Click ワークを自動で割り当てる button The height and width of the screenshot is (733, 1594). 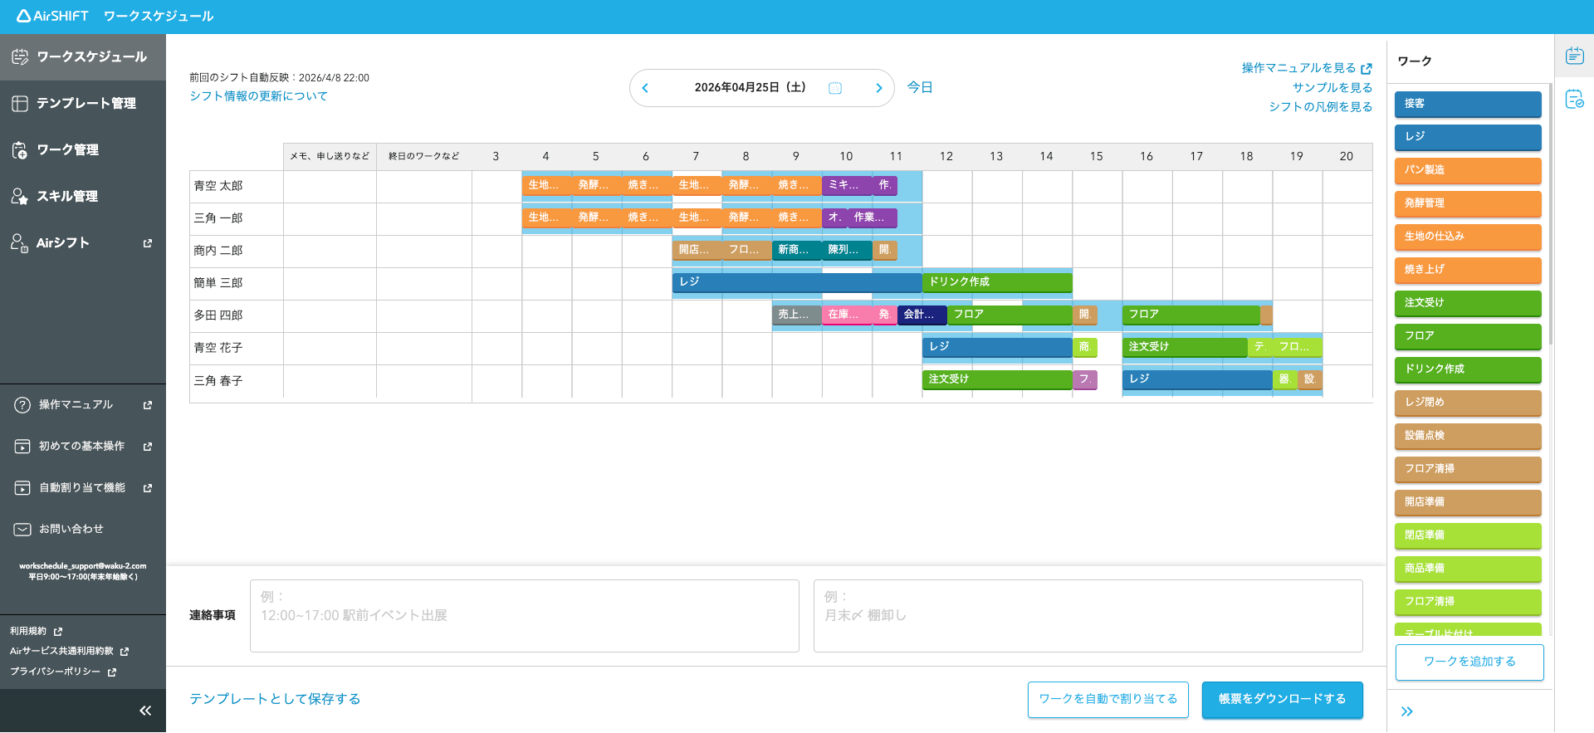pos(1108,699)
